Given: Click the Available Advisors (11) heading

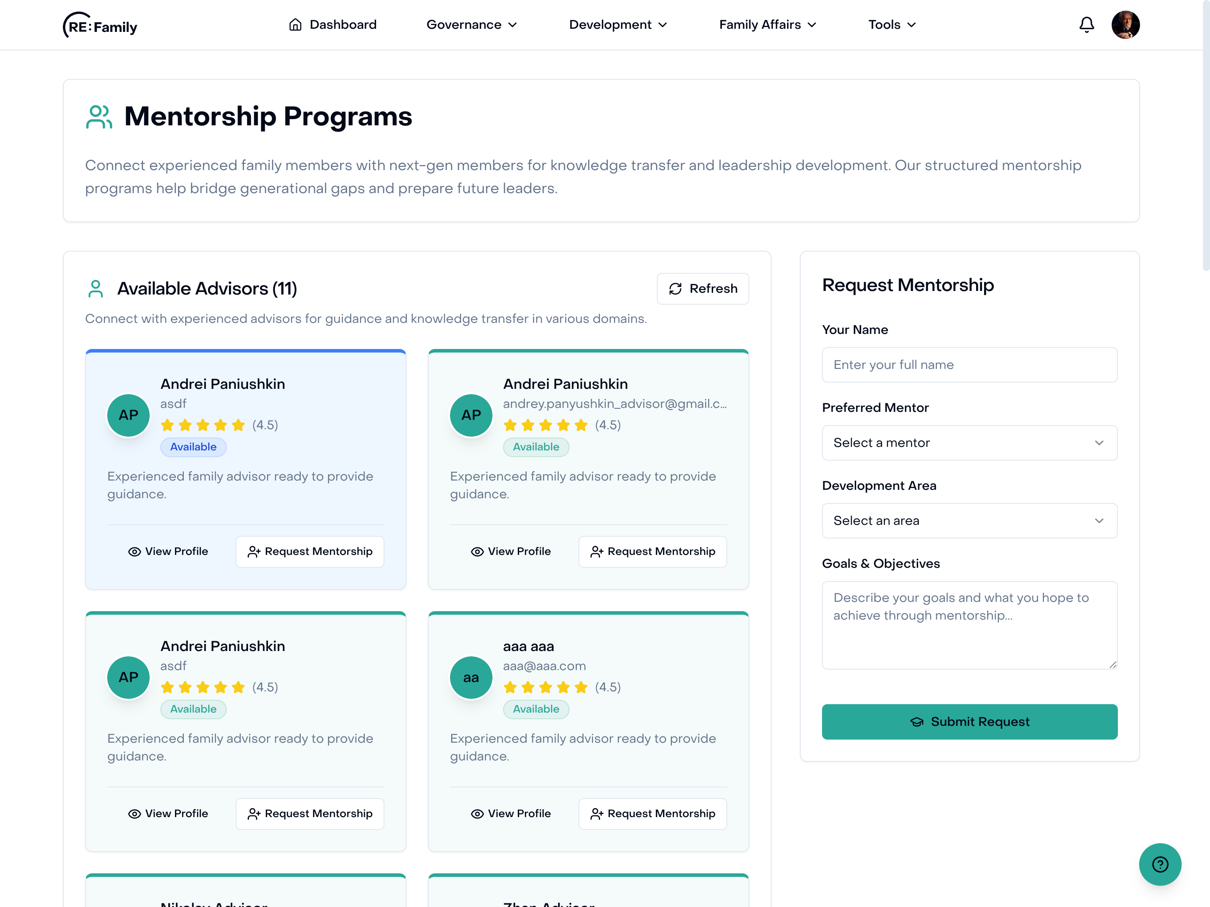Looking at the screenshot, I should coord(207,288).
